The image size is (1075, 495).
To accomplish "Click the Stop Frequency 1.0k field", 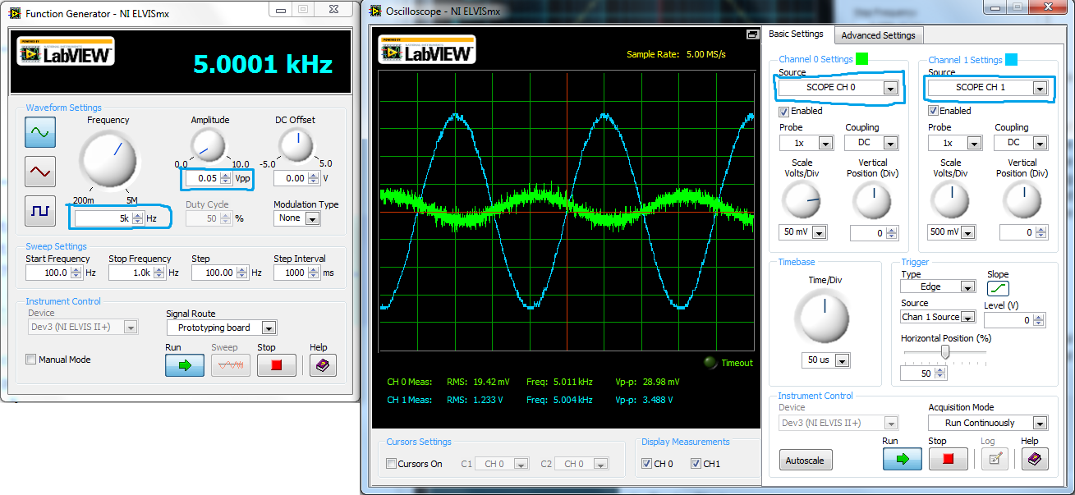I will [131, 273].
